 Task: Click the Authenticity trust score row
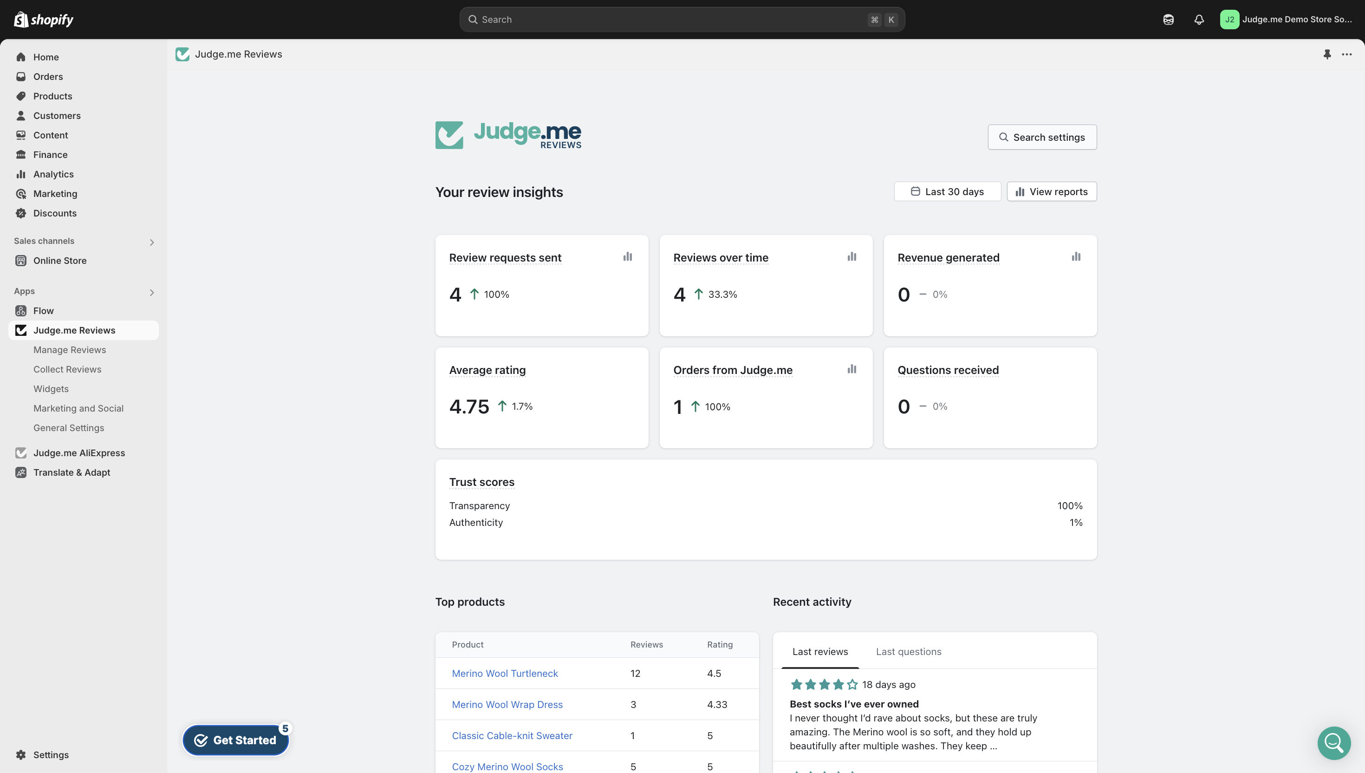[766, 523]
